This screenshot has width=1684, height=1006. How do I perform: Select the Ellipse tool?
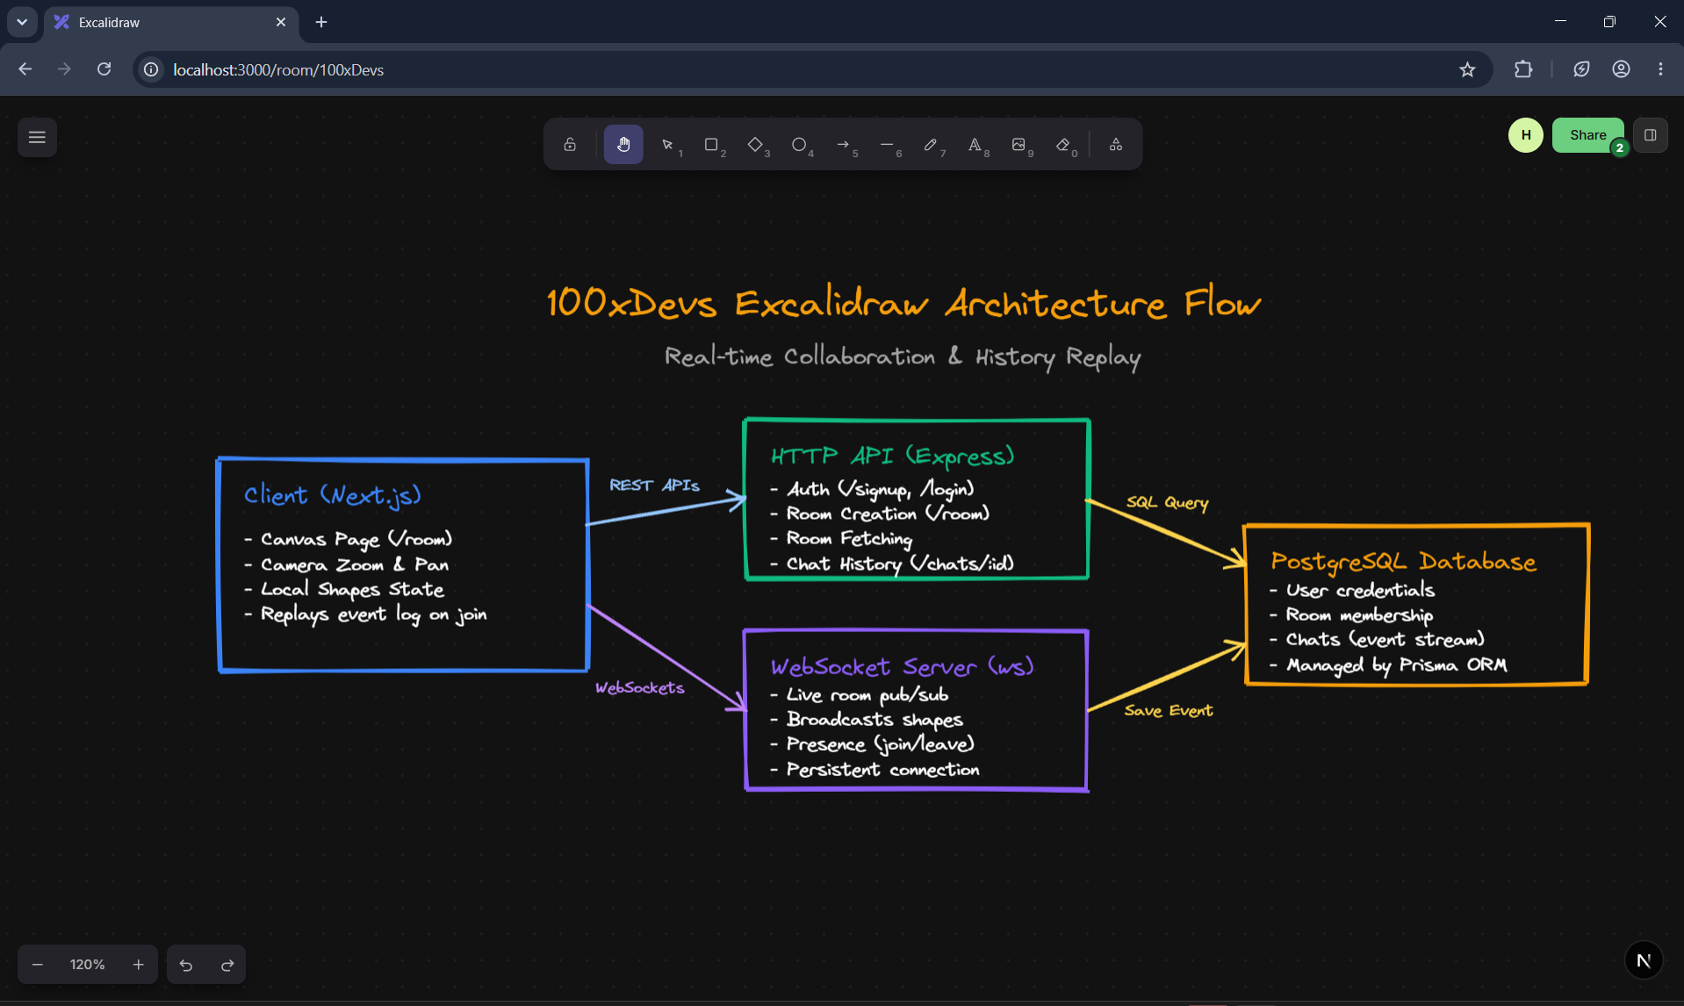coord(800,145)
